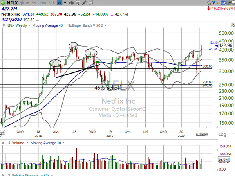Click the 500.00 price scale label
The image size is (235, 176).
pyautogui.click(x=226, y=33)
